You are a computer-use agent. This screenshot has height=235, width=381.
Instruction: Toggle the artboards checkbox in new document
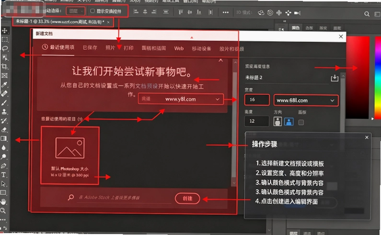(x=301, y=123)
